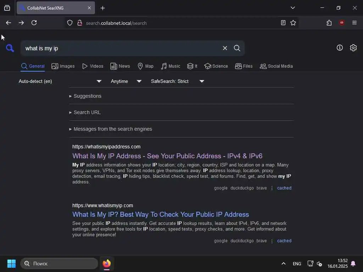This screenshot has width=363, height=272.
Task: Clear the search query with X
Action: [x=225, y=48]
